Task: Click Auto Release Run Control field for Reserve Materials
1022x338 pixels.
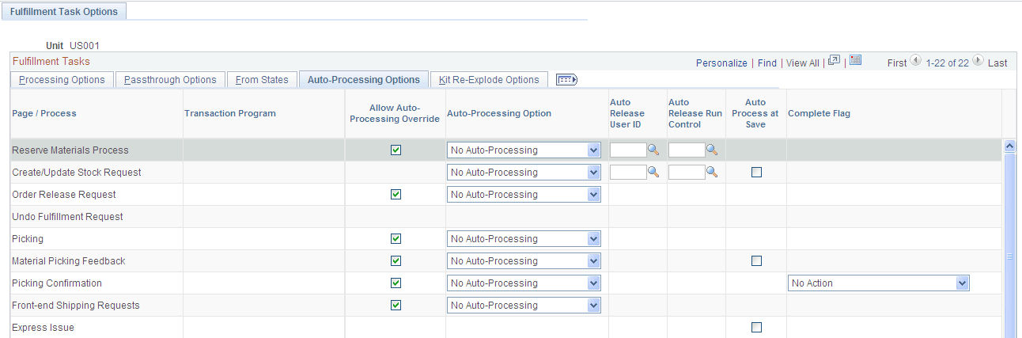Action: coord(687,150)
